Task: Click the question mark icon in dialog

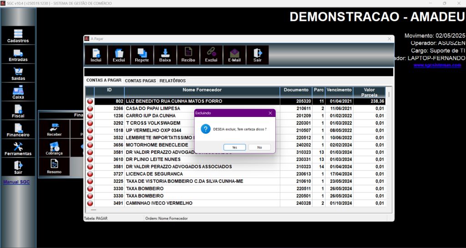Action: point(206,129)
